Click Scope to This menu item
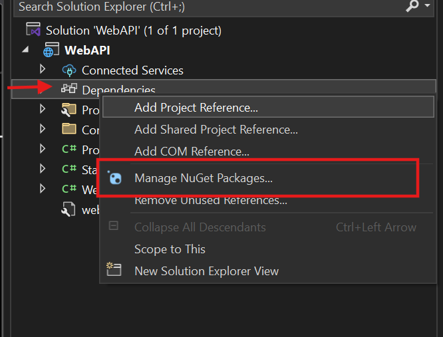 (170, 249)
